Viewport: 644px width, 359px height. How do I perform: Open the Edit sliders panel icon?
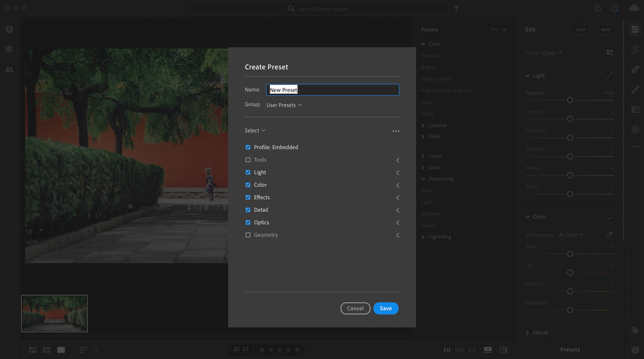(x=635, y=29)
